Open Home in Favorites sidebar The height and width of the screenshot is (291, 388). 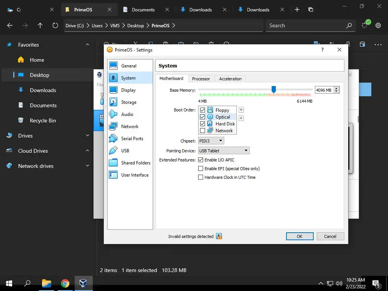pyautogui.click(x=37, y=60)
